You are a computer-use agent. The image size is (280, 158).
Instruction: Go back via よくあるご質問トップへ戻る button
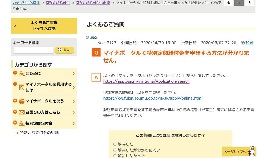tap(44, 26)
